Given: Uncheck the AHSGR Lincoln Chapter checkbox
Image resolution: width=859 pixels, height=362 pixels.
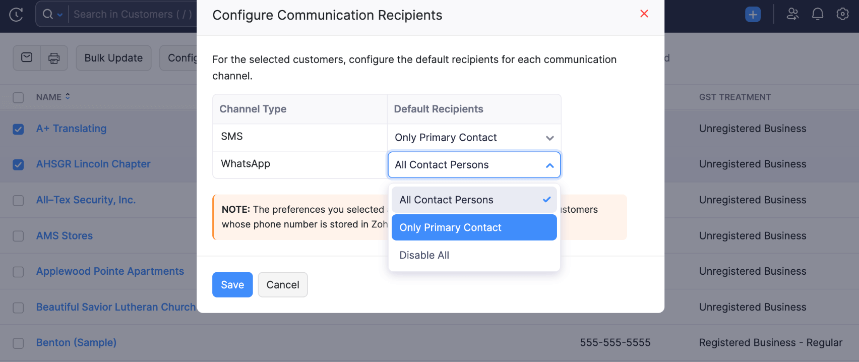Looking at the screenshot, I should pyautogui.click(x=18, y=164).
